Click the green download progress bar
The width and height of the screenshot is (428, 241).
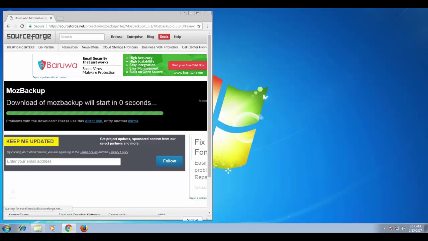click(x=85, y=113)
